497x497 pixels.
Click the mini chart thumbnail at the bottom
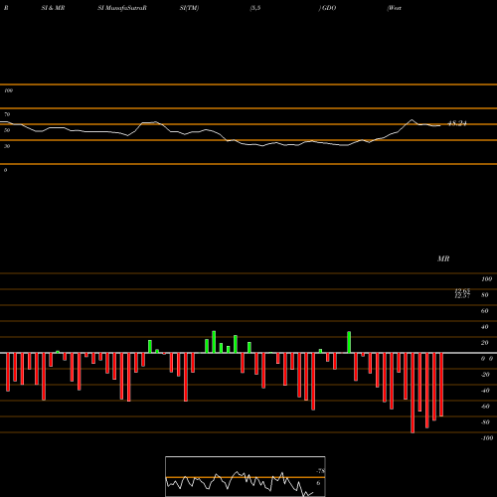246,476
